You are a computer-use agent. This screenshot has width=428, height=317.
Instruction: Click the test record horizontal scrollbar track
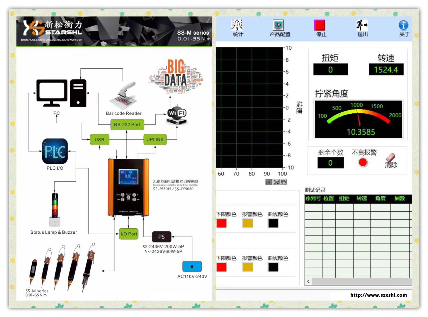click(x=362, y=281)
